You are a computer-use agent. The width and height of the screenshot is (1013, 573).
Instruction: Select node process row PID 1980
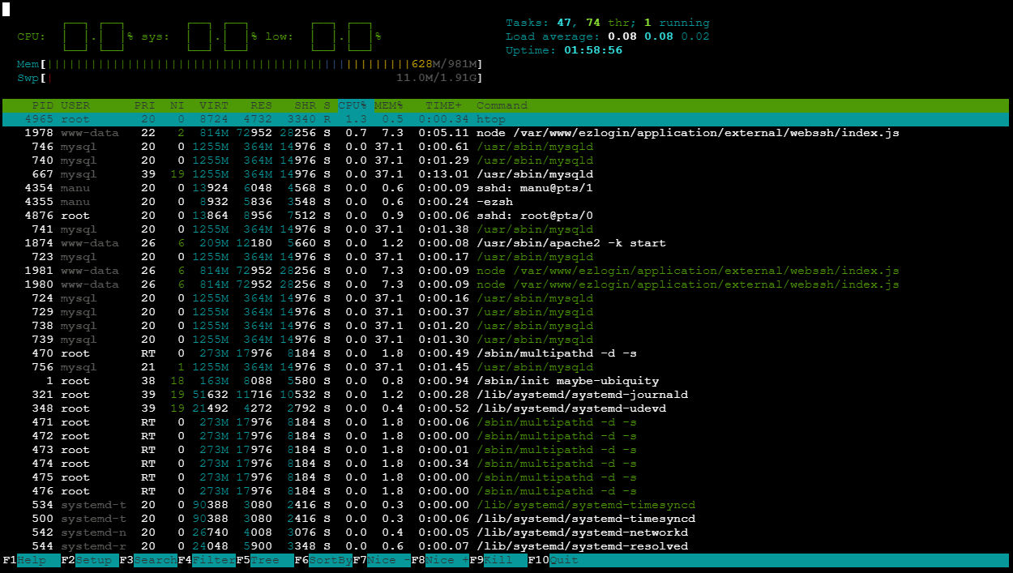tap(506, 284)
